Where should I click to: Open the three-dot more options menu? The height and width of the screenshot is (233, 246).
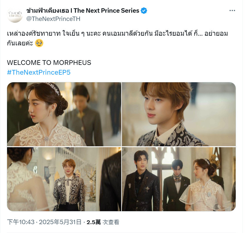pyautogui.click(x=232, y=11)
